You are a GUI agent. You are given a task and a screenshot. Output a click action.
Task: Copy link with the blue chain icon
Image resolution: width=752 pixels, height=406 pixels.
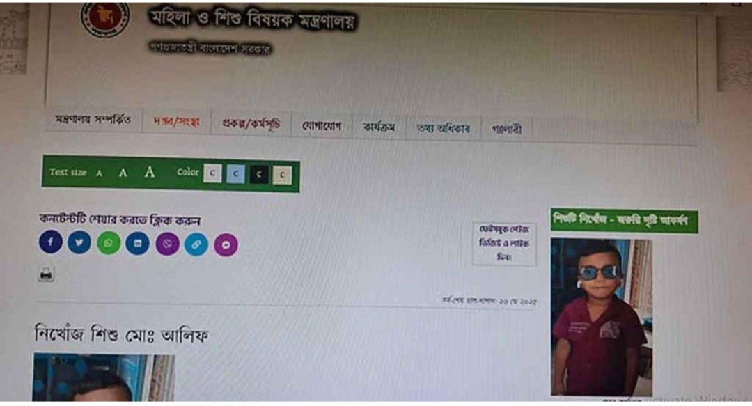click(x=196, y=244)
